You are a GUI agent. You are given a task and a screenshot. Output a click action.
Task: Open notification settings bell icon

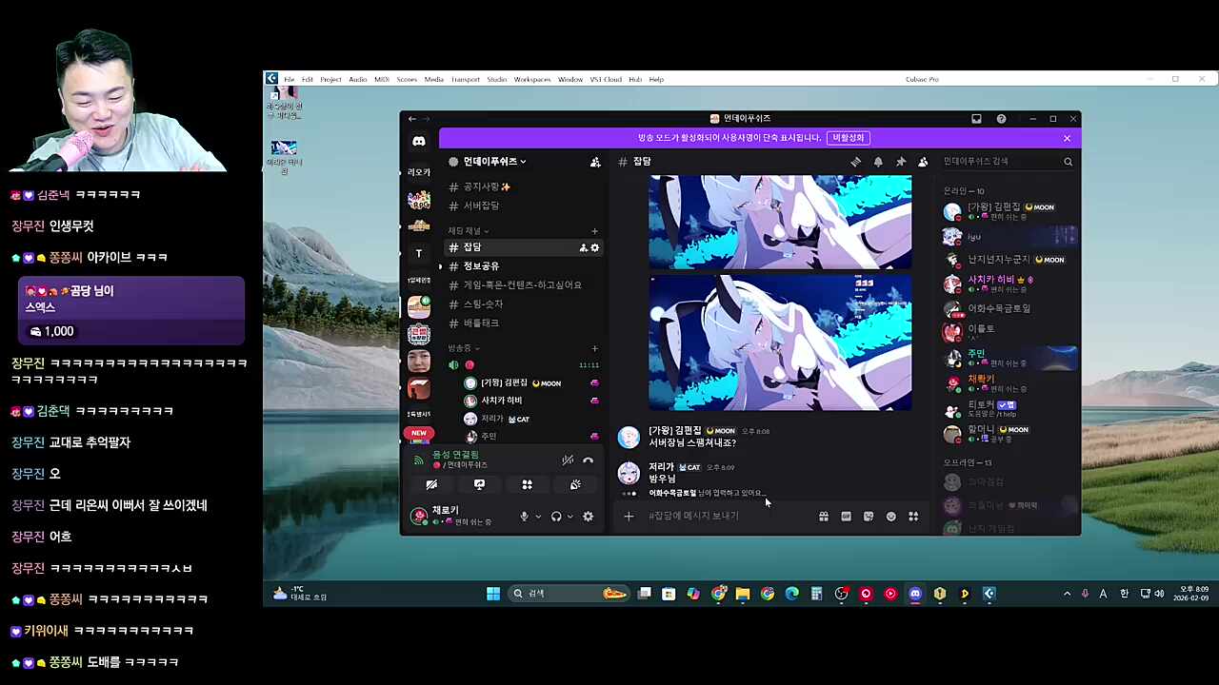878,162
